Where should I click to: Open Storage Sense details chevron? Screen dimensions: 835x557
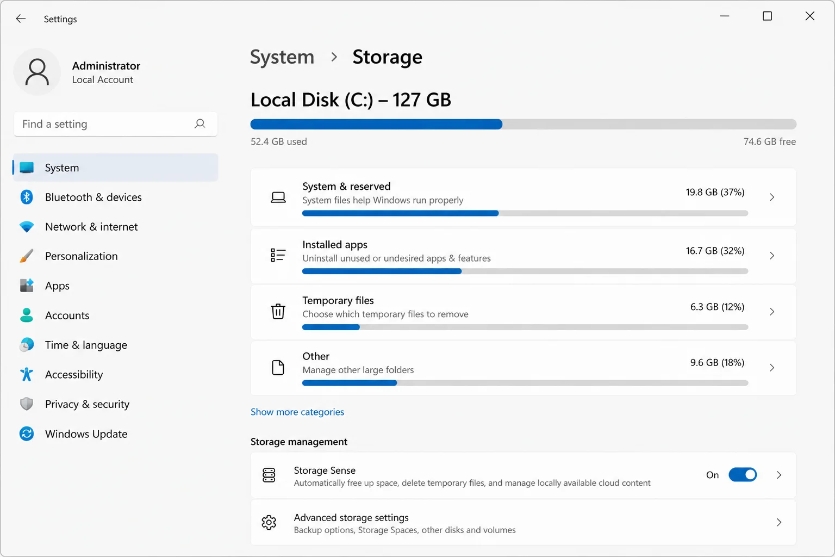(x=779, y=475)
